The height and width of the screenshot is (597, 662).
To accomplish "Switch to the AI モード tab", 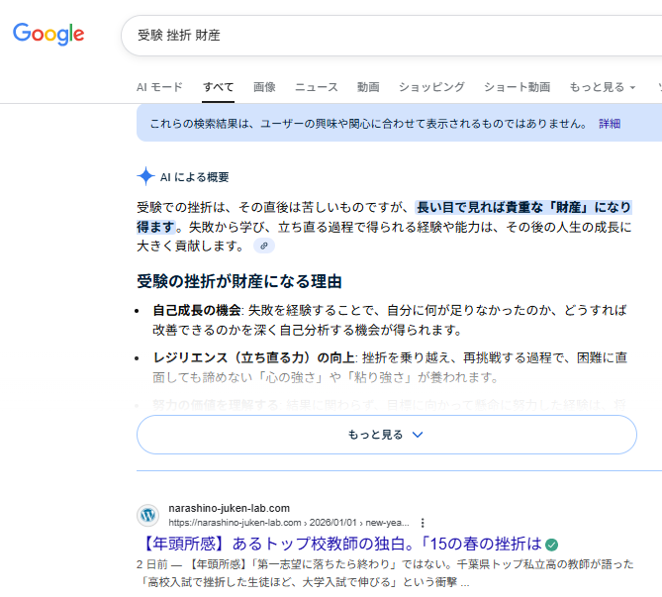I will coord(159,87).
